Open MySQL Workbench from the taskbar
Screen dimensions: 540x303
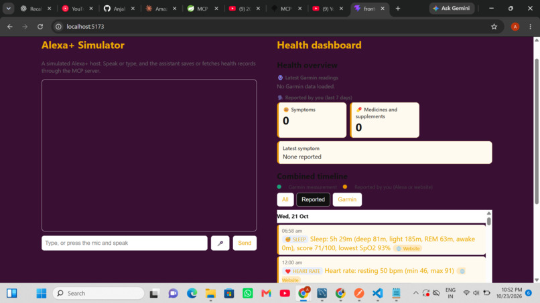[322, 294]
